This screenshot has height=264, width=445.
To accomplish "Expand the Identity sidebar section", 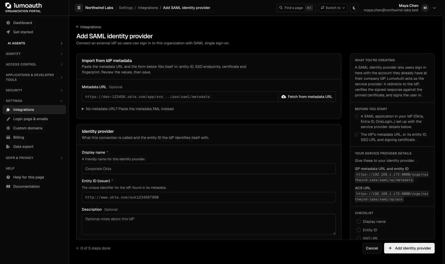I will click(34, 54).
